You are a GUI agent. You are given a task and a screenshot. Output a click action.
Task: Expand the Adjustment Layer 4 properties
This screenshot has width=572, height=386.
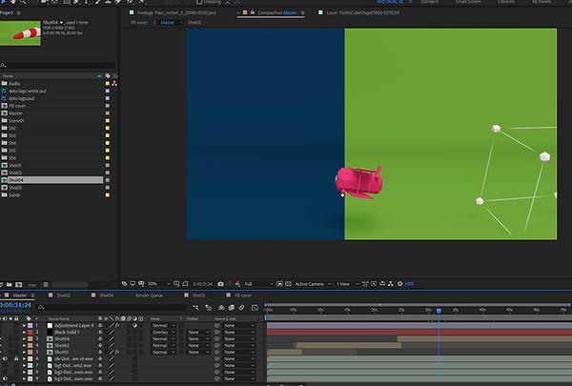24,325
